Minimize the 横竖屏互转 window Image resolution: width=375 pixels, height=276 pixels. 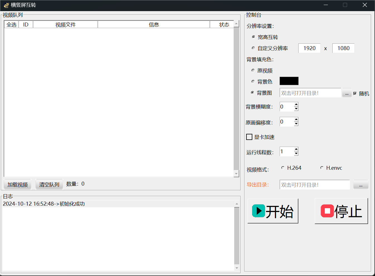326,5
